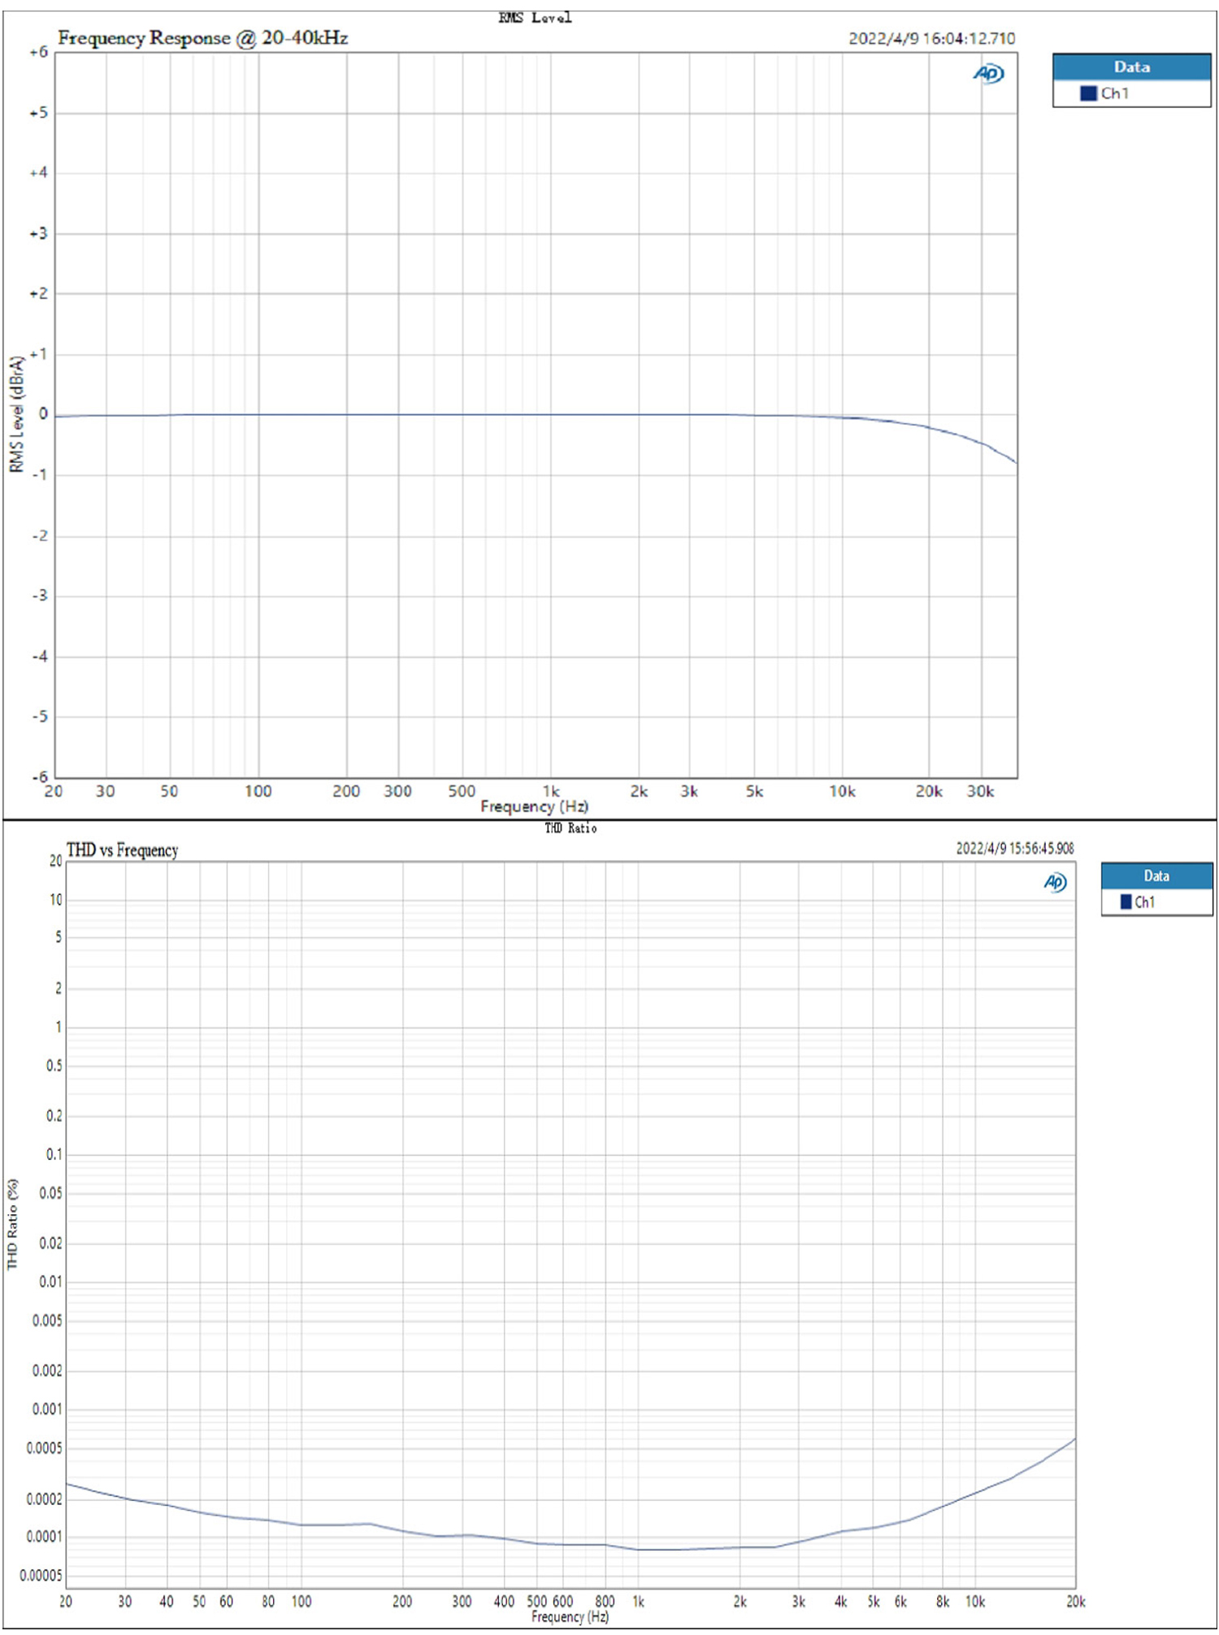Click the AP logo in THD vs Frequency graph
Image resolution: width=1219 pixels, height=1635 pixels.
tap(1055, 882)
